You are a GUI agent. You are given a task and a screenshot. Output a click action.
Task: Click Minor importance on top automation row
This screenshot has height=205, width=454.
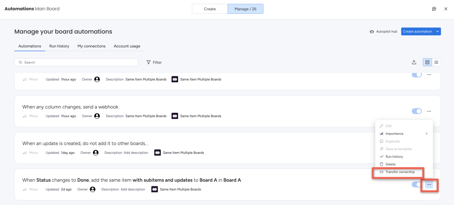pyautogui.click(x=30, y=79)
